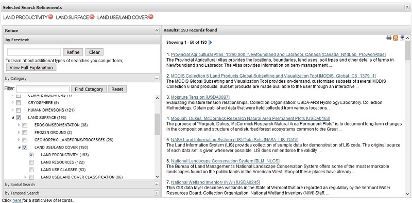Click 'here' link for static view
The image size is (412, 203).
coord(17,200)
